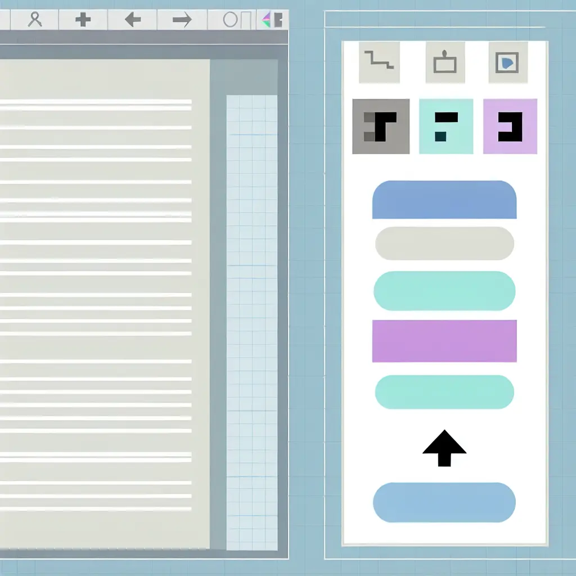Toggle the mint pattern swatch in the panel
The width and height of the screenshot is (576, 576).
445,125
